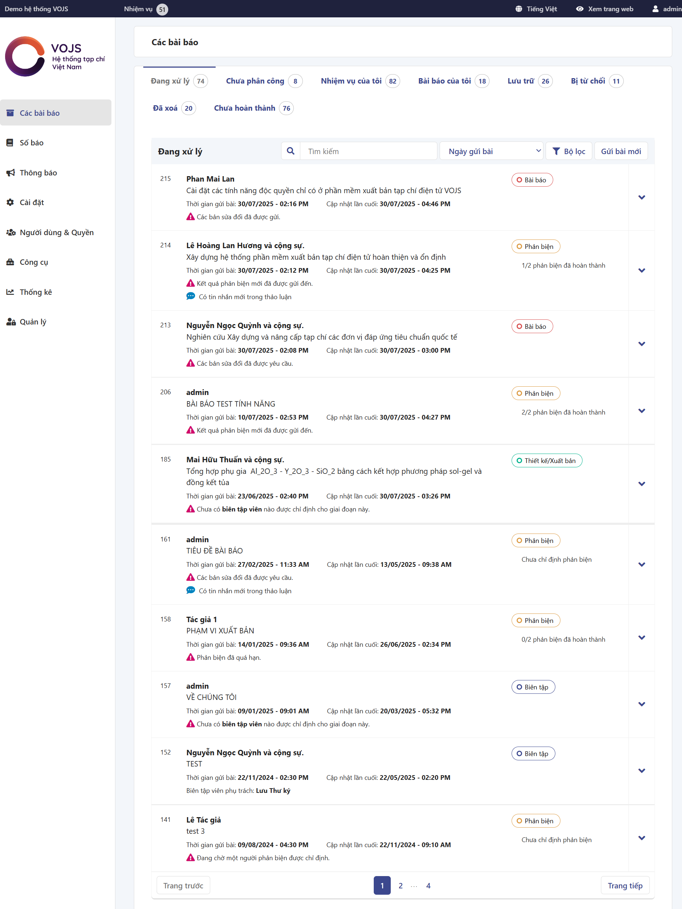Image resolution: width=682 pixels, height=909 pixels.
Task: Click the Tìm kiếm search field
Action: (368, 151)
